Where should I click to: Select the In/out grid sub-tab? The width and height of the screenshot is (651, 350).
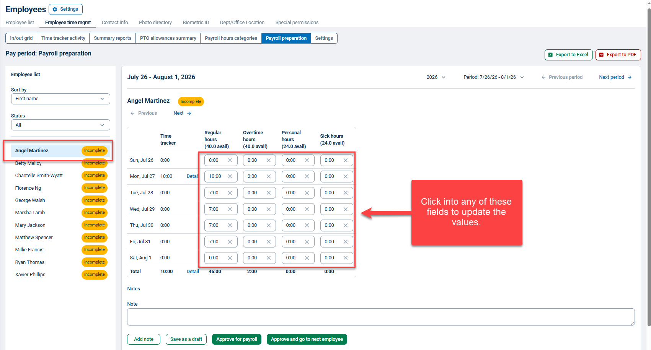[x=21, y=38]
